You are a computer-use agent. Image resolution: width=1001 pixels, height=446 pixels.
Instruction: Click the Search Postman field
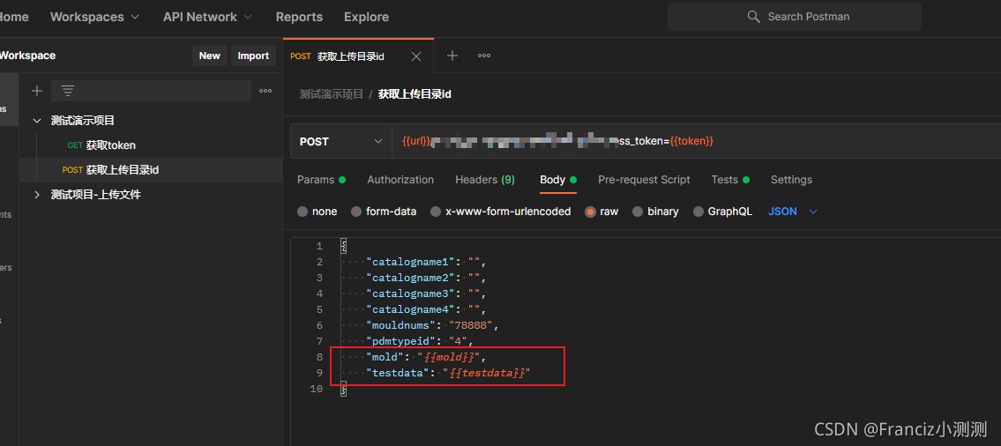794,17
